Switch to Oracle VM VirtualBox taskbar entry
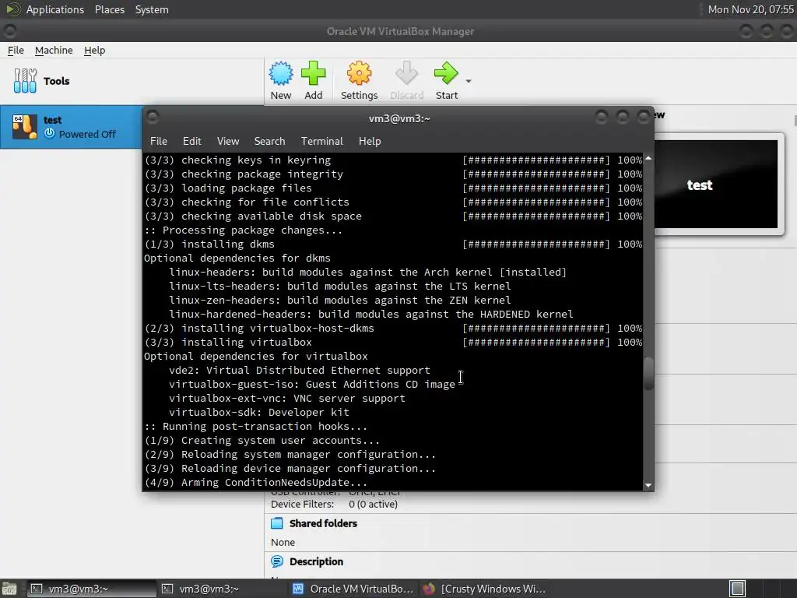 point(353,589)
